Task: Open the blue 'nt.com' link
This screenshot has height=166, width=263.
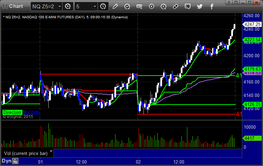Action: point(31,112)
